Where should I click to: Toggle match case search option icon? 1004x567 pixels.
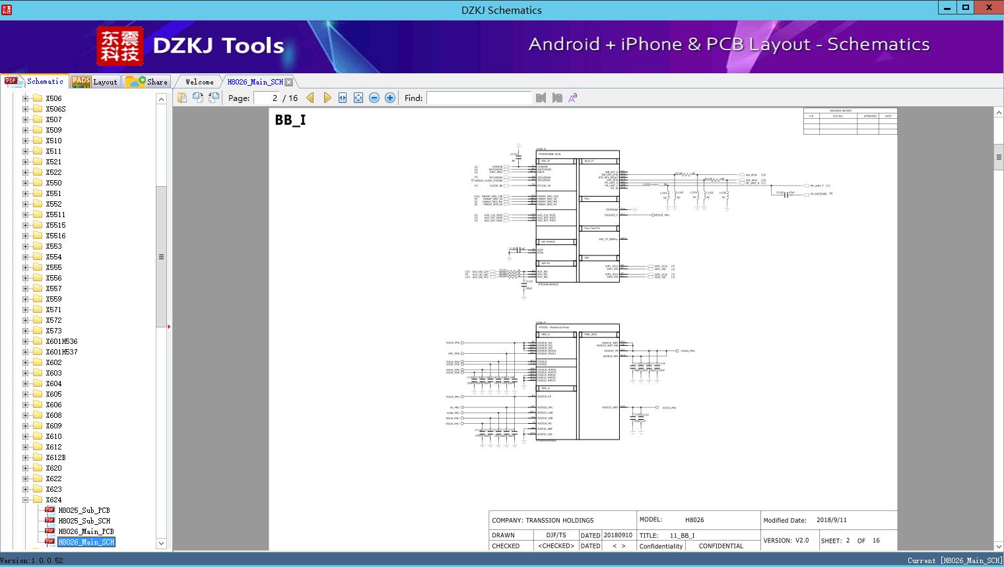point(573,98)
